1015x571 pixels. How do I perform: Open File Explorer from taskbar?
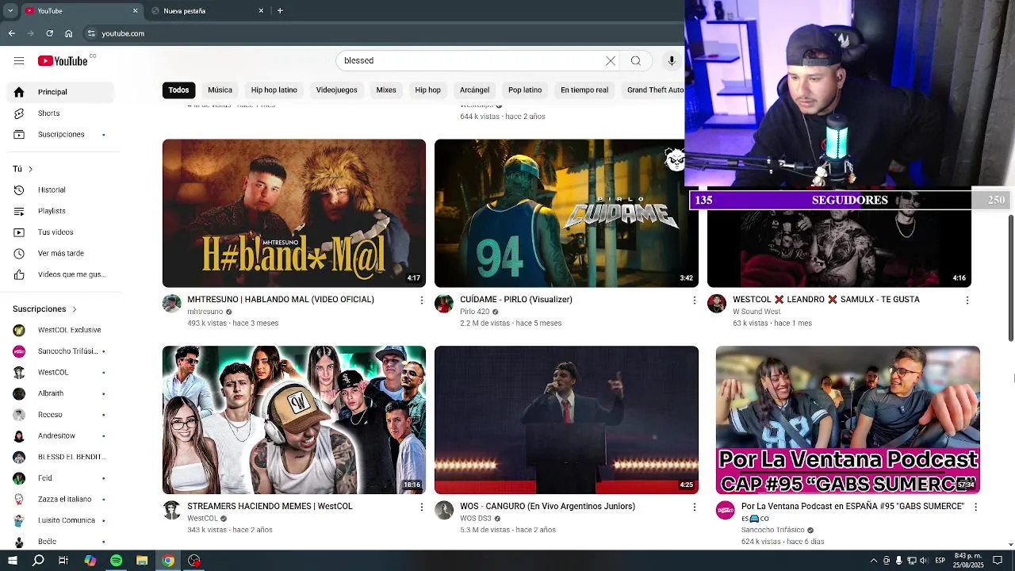pyautogui.click(x=142, y=561)
